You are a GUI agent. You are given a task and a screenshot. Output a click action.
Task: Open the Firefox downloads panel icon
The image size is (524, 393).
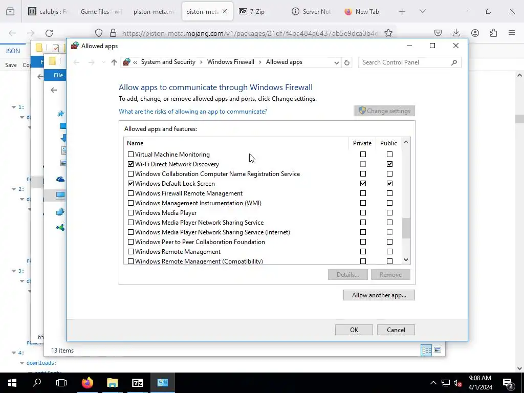[x=456, y=33]
